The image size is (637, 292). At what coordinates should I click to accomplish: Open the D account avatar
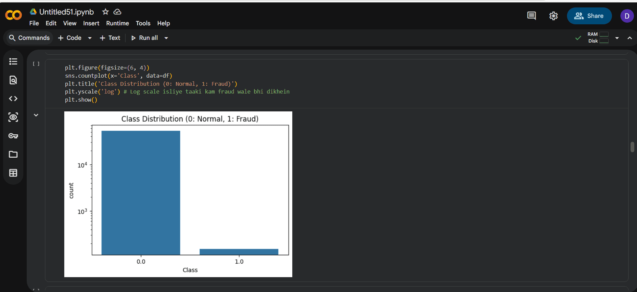pos(627,16)
